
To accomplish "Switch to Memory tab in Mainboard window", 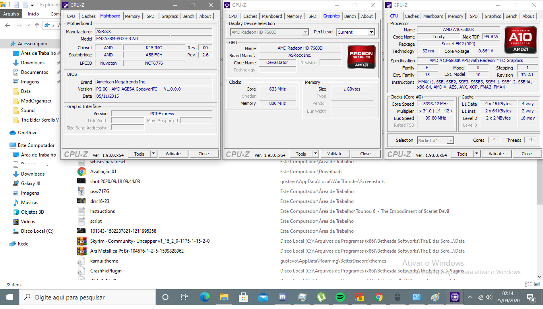I will point(132,16).
